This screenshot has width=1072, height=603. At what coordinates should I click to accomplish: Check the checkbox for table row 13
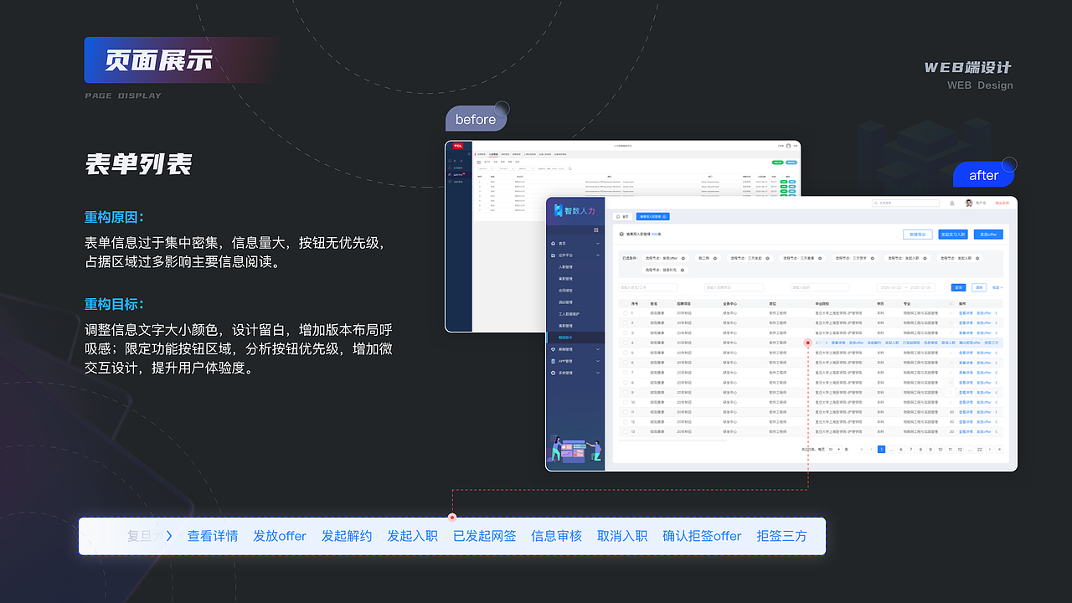click(625, 431)
